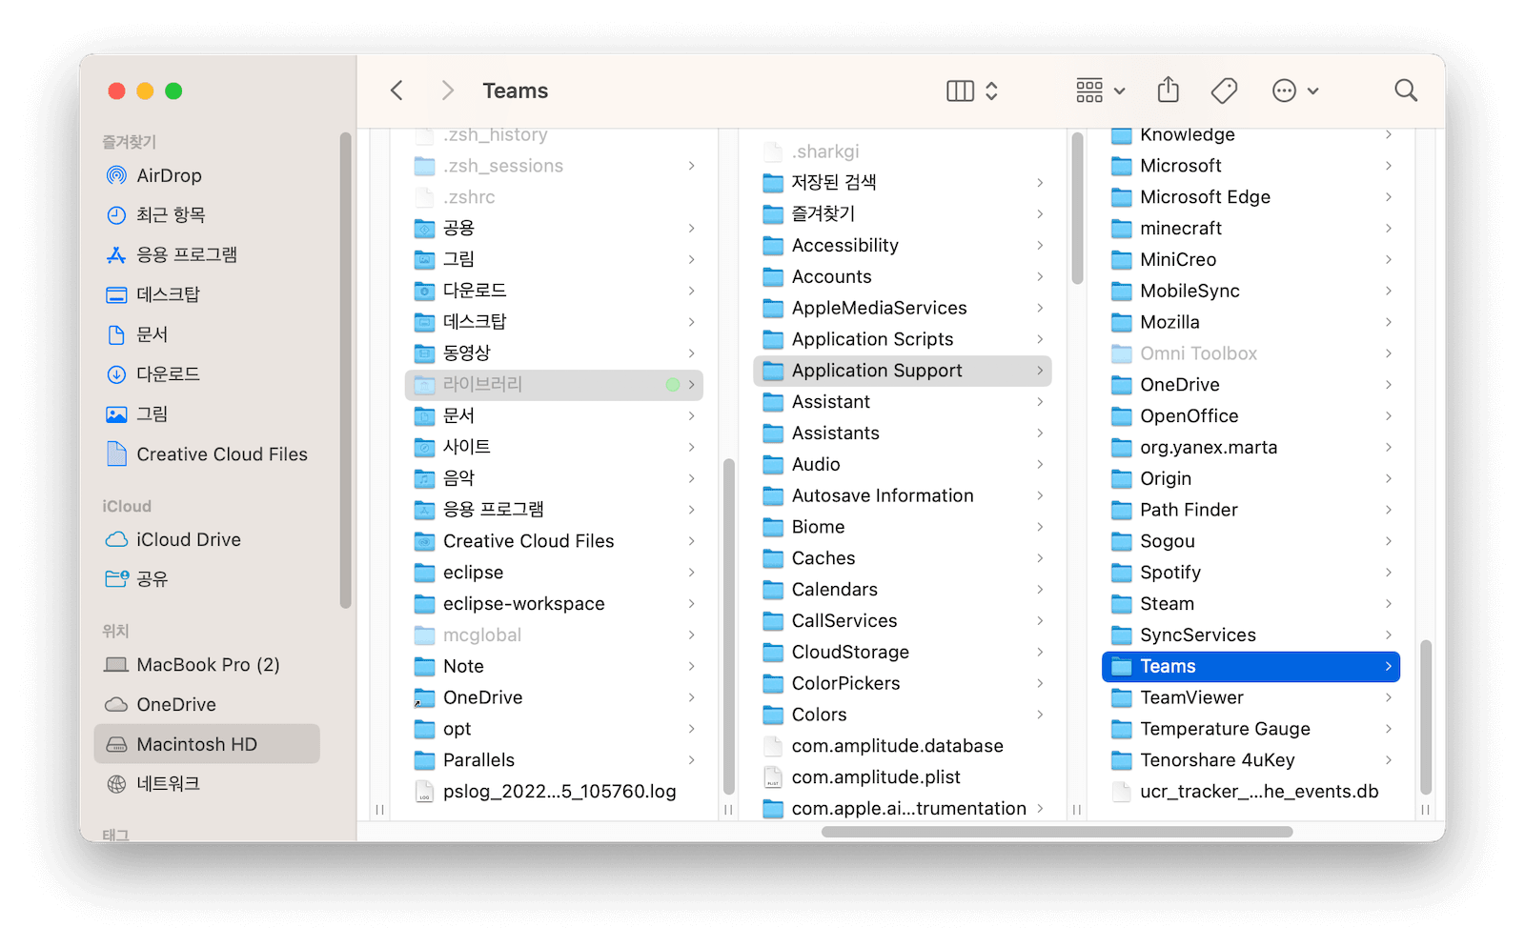The height and width of the screenshot is (947, 1525).
Task: Go back with the left arrow button
Action: click(x=397, y=91)
